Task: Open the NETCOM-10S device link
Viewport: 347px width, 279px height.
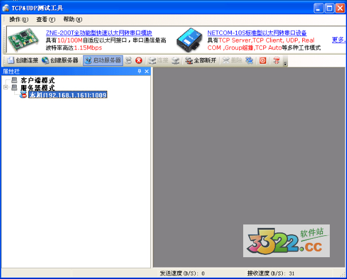Action: pyautogui.click(x=257, y=33)
